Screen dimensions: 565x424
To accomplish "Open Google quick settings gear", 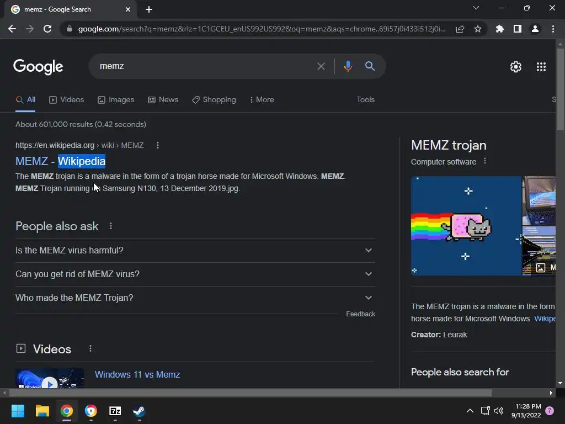I will coord(516,67).
